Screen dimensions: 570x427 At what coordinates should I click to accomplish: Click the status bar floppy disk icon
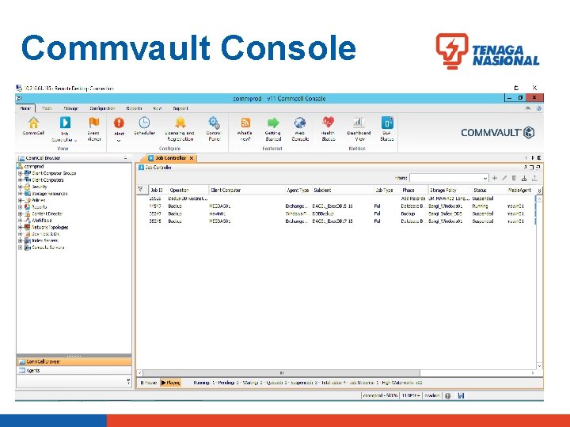tap(461, 396)
